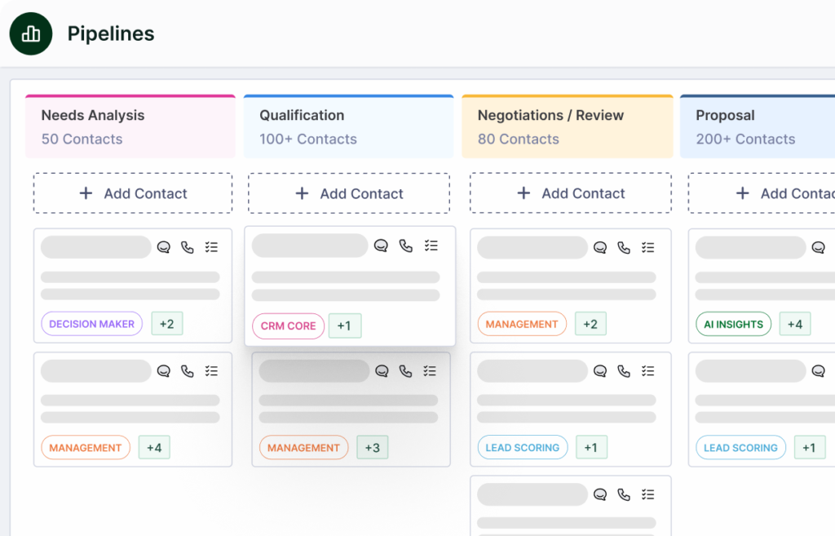Open checklist icon on Lead Scoring Negotiations card
The image size is (835, 536).
648,371
